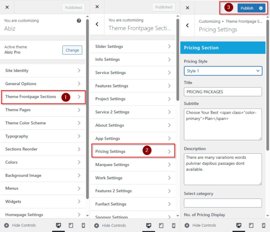Expand the Typography chevron arrow
This screenshot has height=232, width=270.
pos(79,136)
